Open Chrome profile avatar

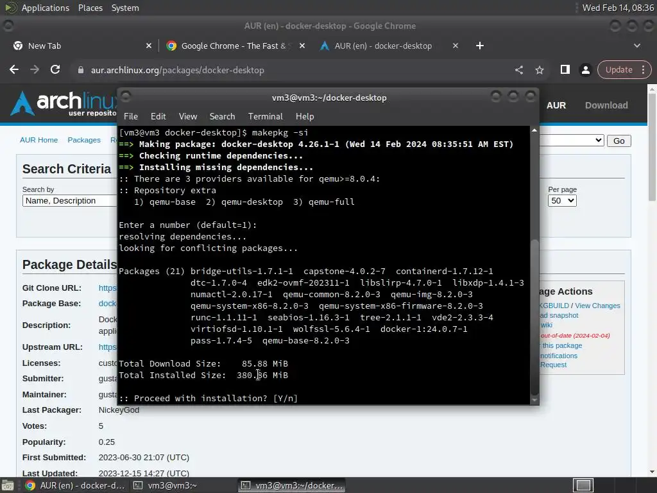(585, 70)
